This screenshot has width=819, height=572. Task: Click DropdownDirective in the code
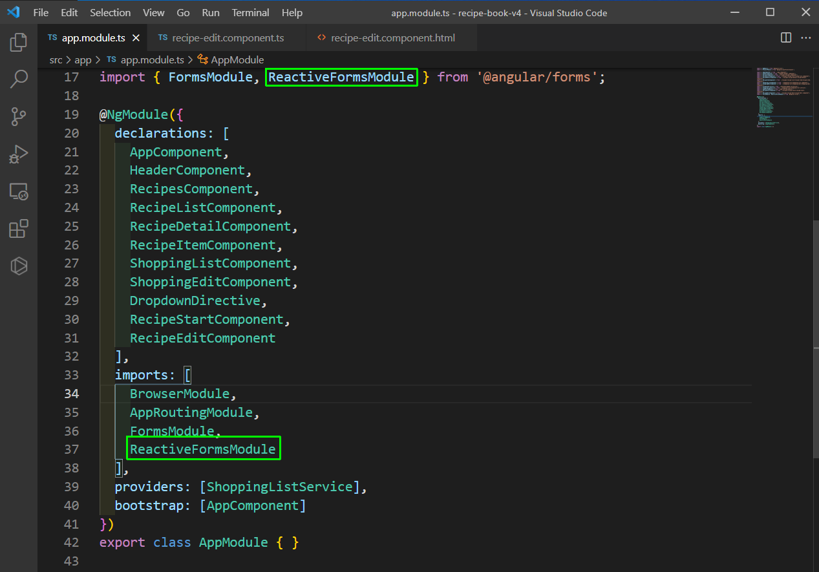[x=195, y=301]
